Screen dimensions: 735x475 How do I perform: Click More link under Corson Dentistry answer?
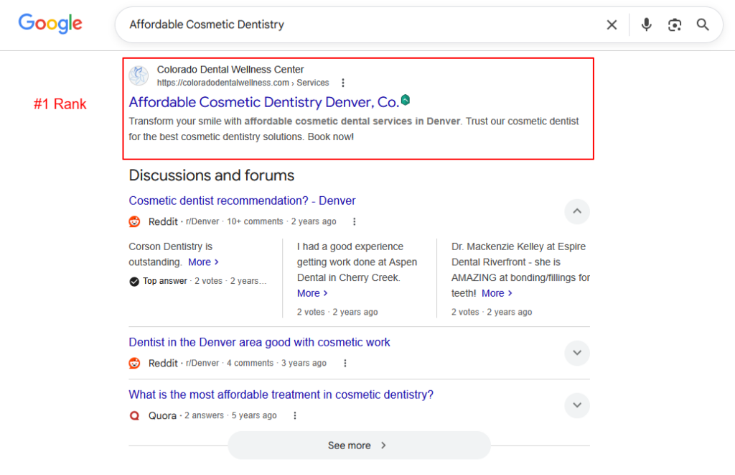[203, 262]
